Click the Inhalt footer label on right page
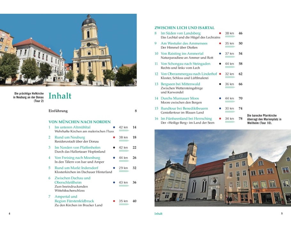 coord(158,213)
